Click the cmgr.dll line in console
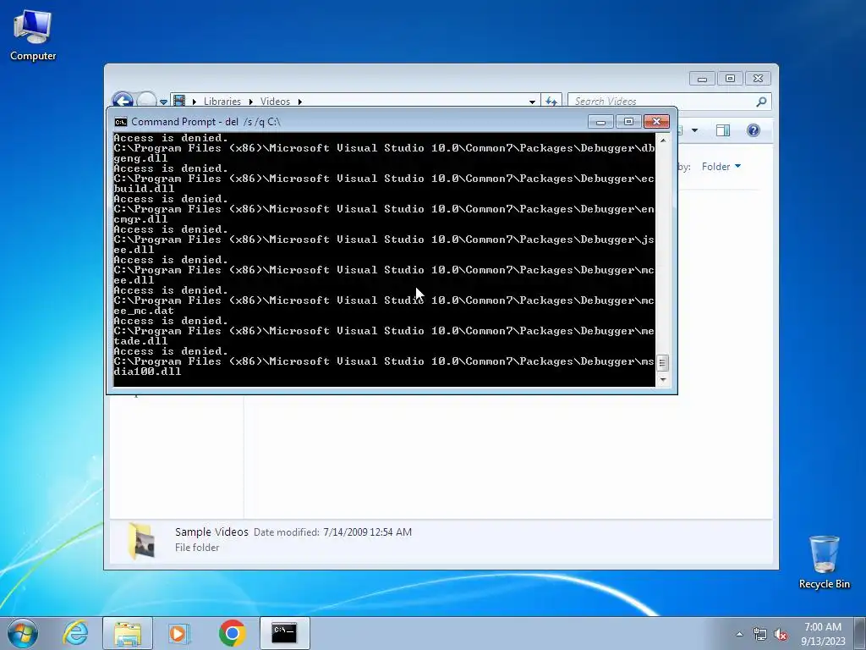Screen dimensions: 866x650 (x=140, y=219)
